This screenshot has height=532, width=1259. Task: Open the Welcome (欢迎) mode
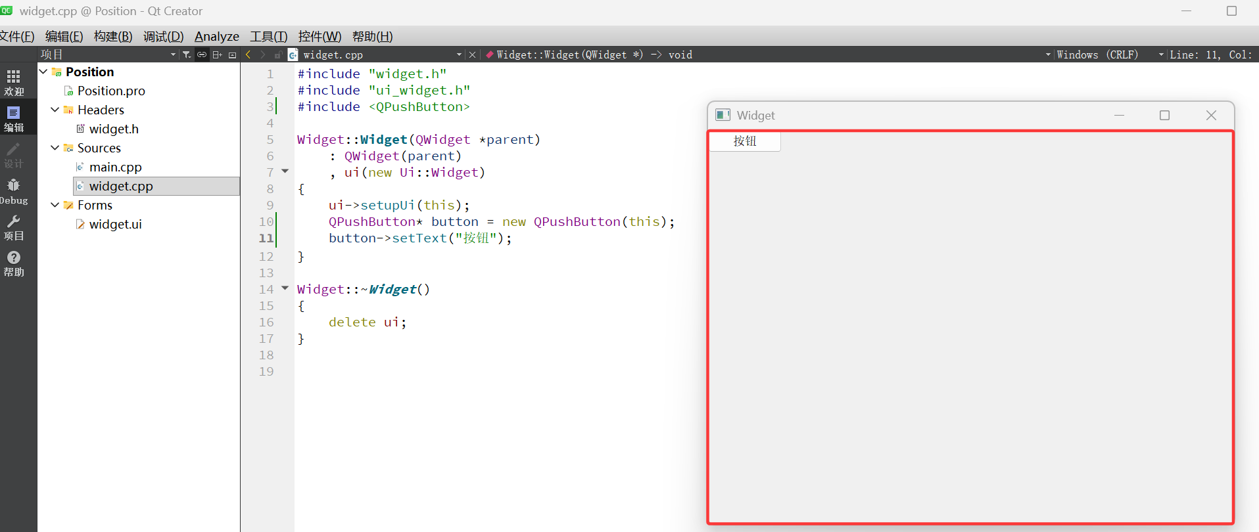[14, 83]
